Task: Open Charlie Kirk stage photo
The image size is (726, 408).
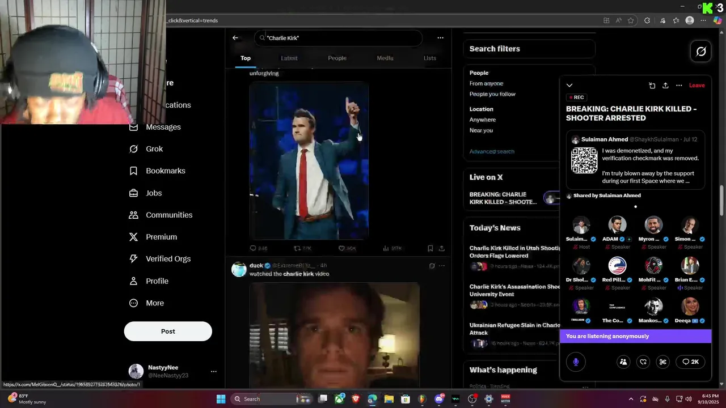Action: click(309, 161)
